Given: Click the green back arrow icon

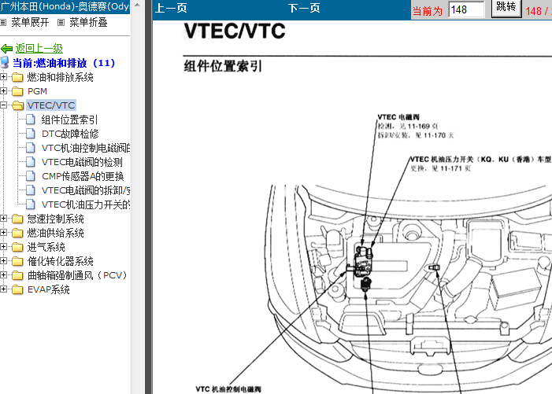Looking at the screenshot, I should pyautogui.click(x=6, y=49).
